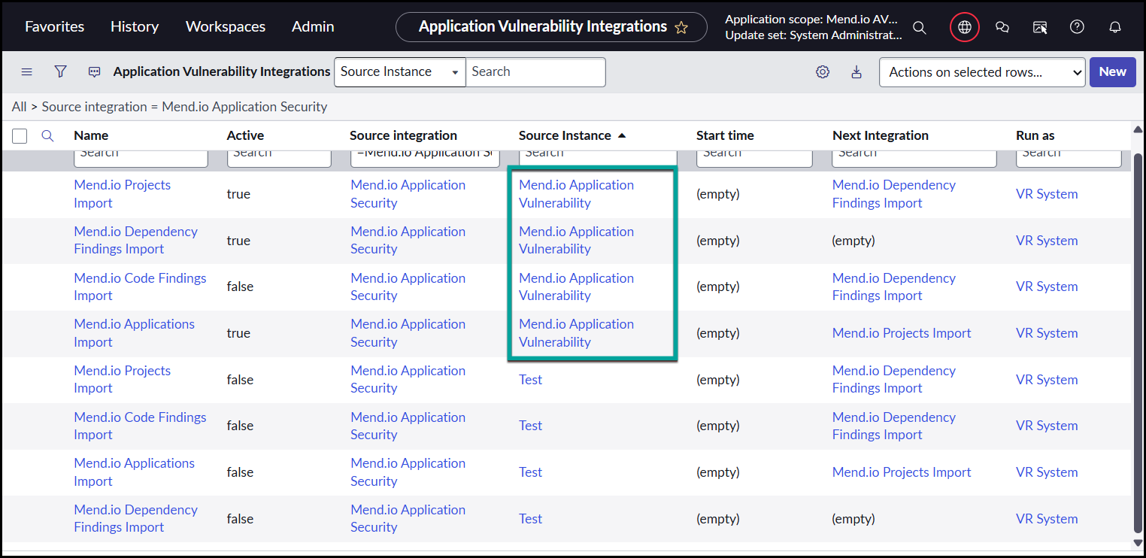Open the Test source instance link in first Test row
The height and width of the screenshot is (558, 1146).
tap(530, 380)
